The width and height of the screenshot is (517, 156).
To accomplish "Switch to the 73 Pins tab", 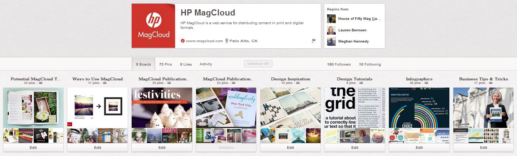I will [x=166, y=64].
